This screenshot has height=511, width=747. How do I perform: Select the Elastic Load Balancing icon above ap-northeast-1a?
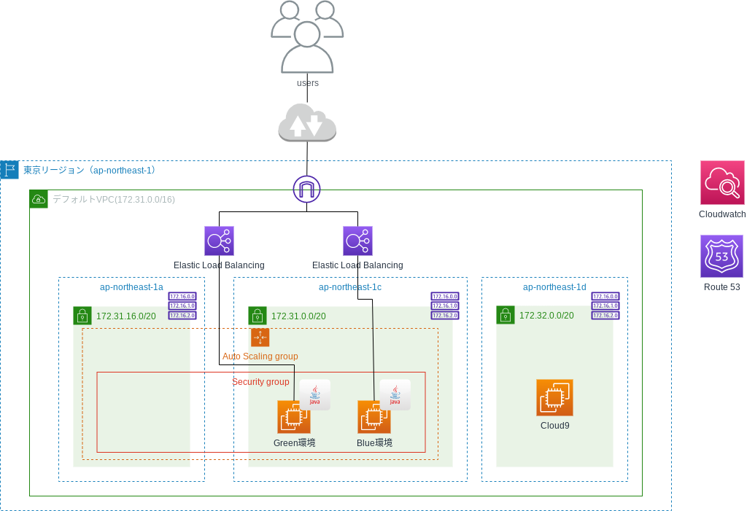pos(219,241)
